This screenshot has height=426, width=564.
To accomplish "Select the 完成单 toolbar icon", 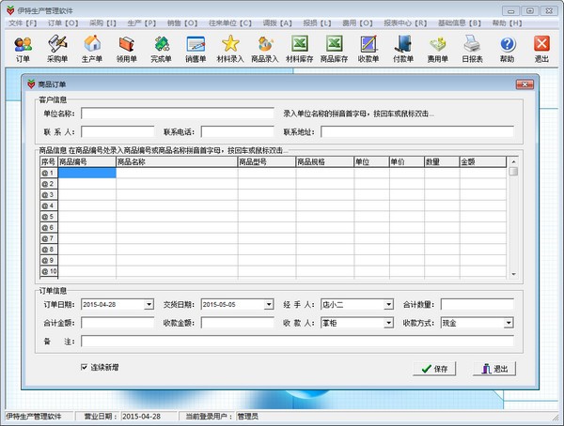I will point(161,48).
